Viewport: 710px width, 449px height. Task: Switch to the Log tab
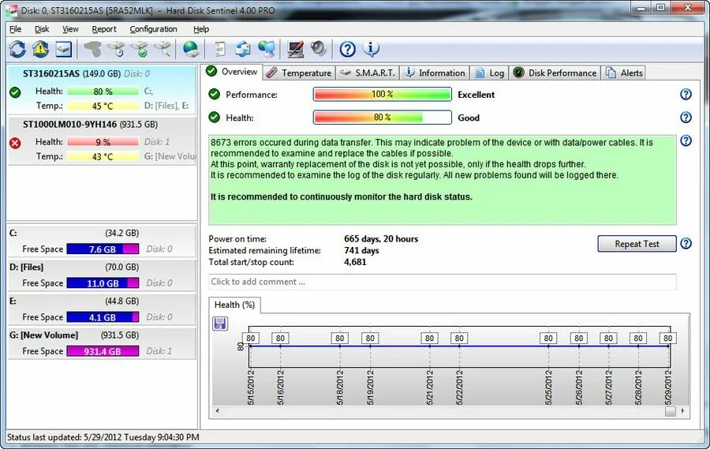point(489,73)
